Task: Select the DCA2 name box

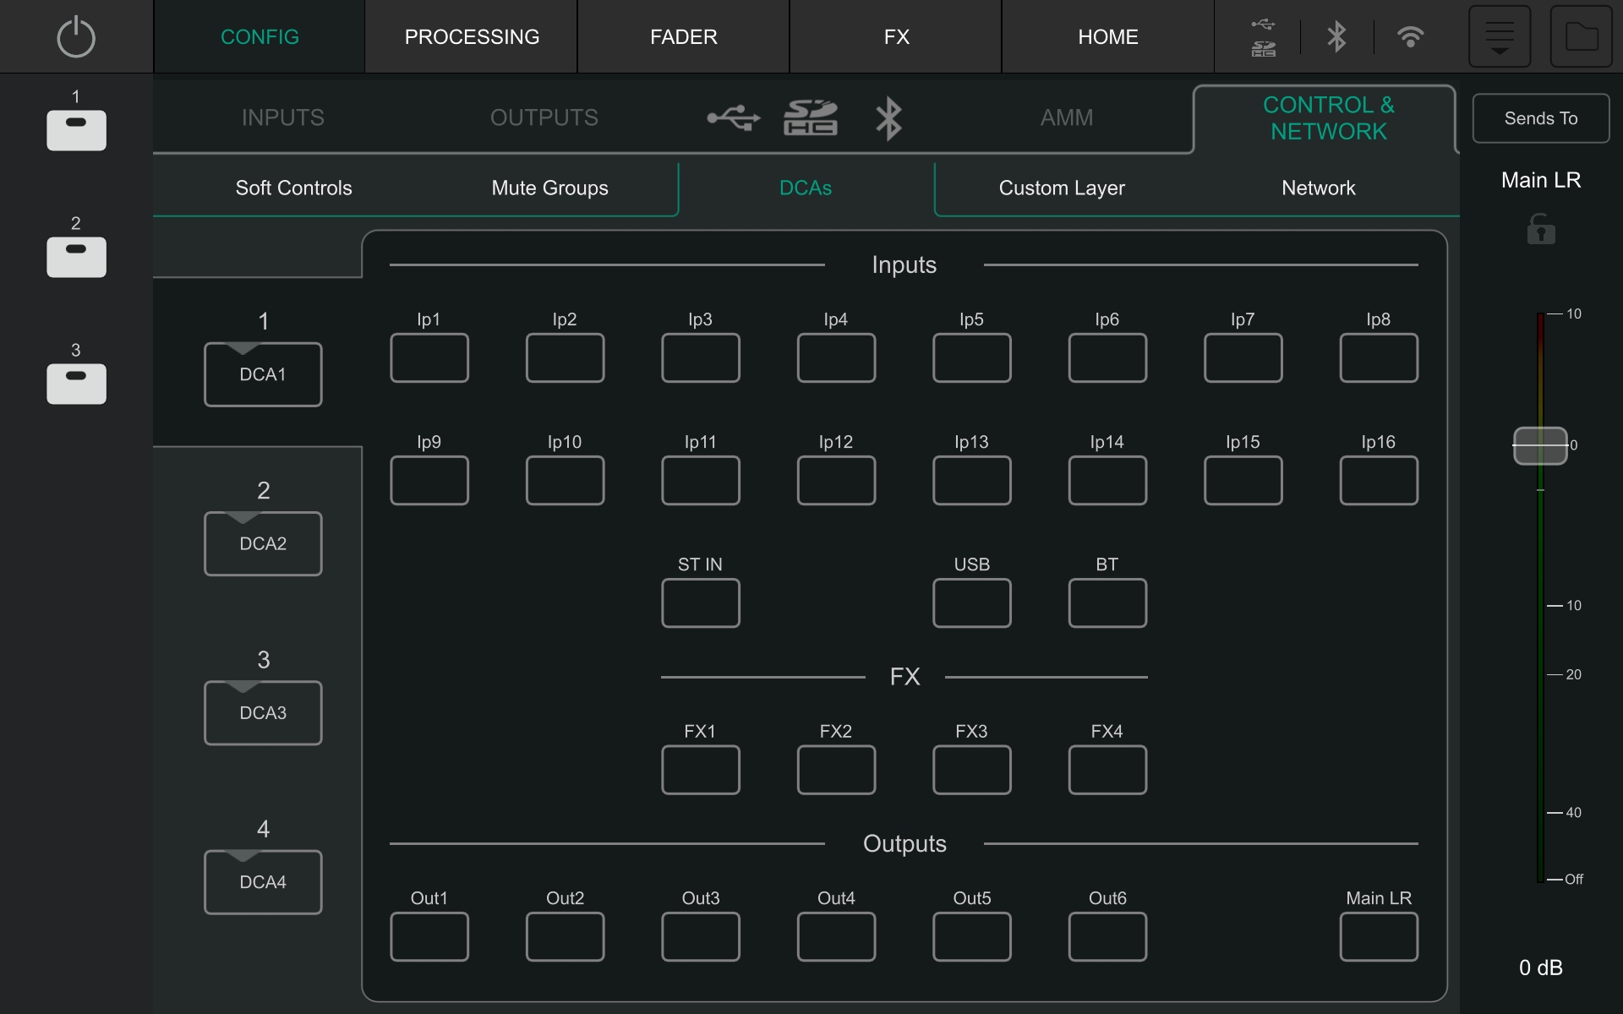Action: point(263,543)
